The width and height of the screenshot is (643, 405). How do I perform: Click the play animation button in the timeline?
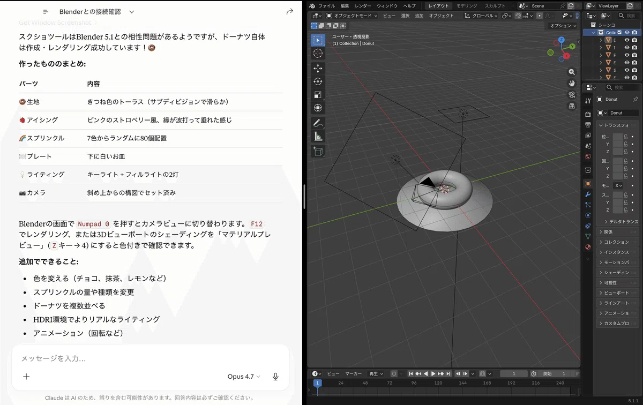433,374
